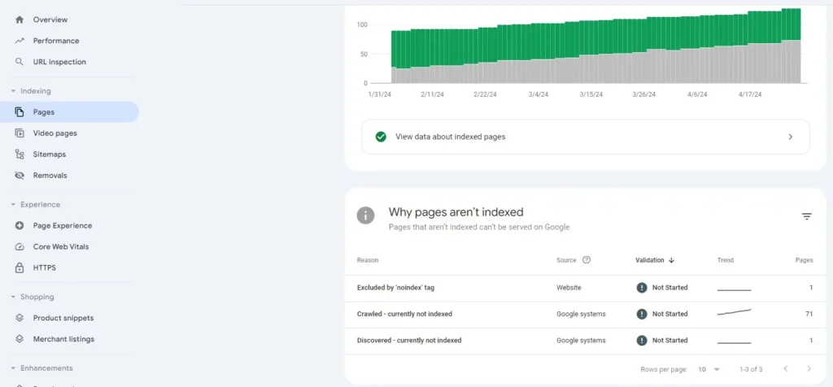Open Performance in the sidebar
The height and width of the screenshot is (387, 833).
point(56,41)
